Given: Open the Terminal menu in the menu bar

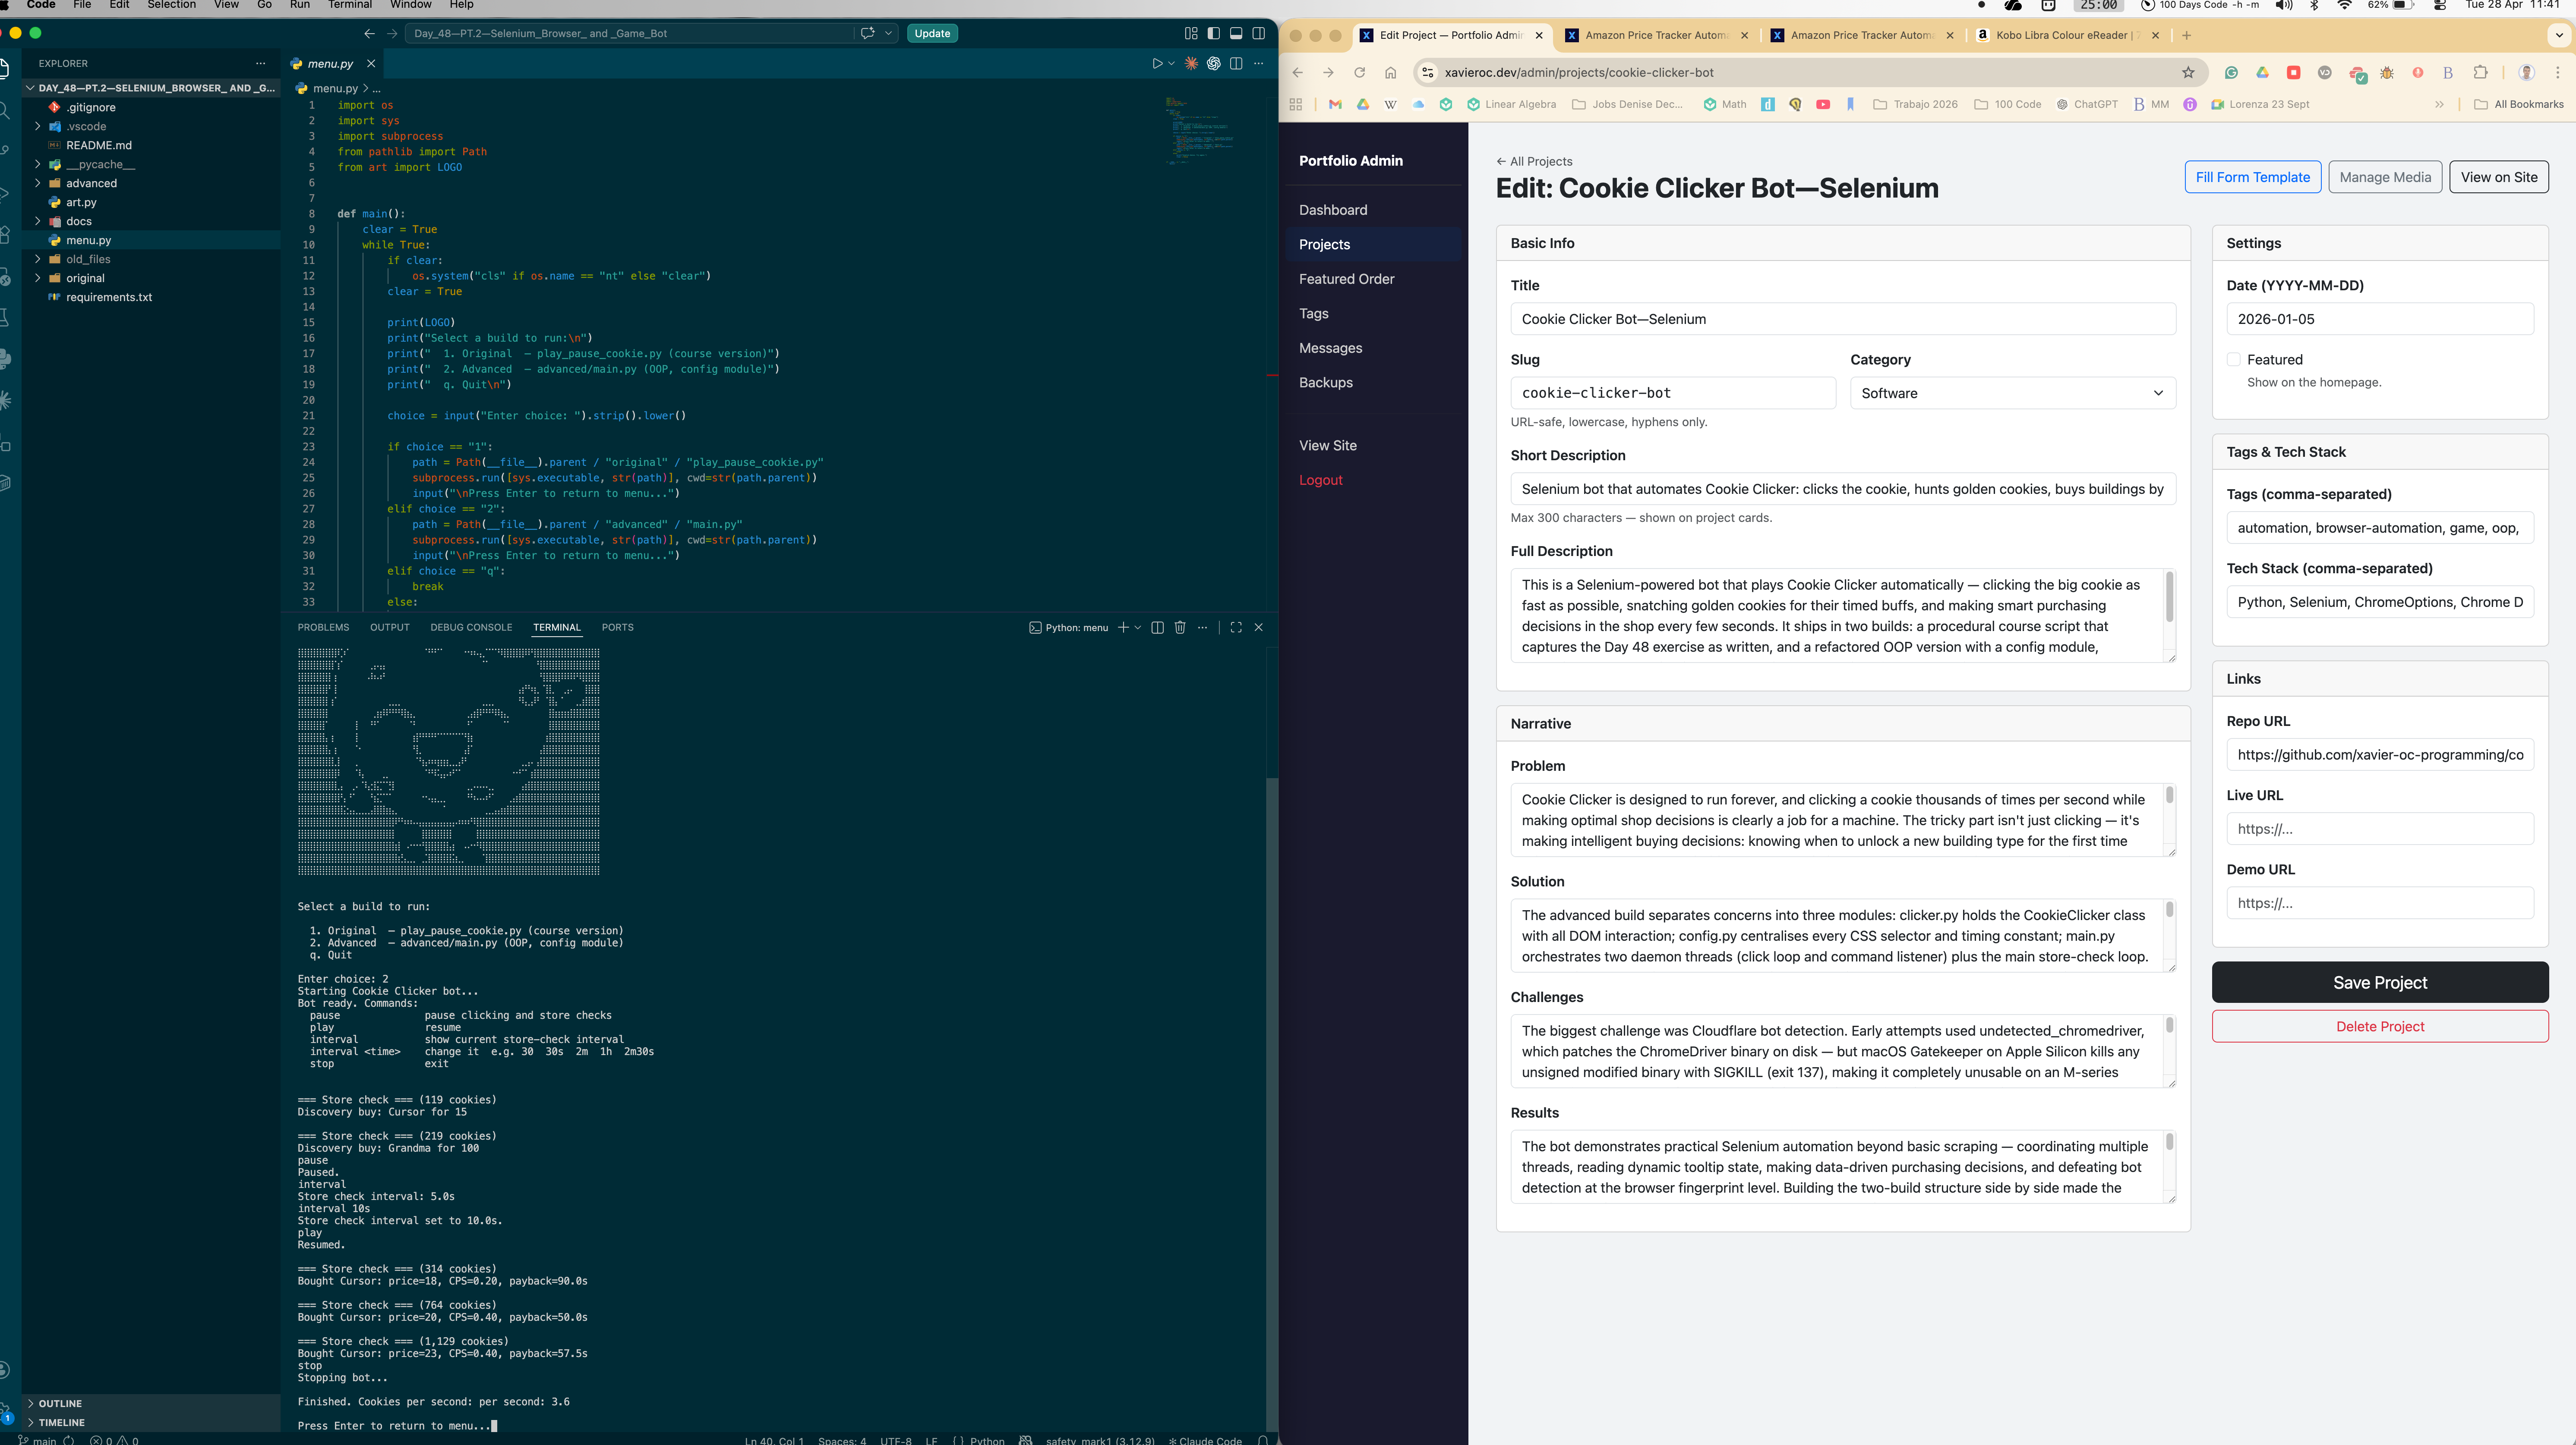Looking at the screenshot, I should pos(350,5).
